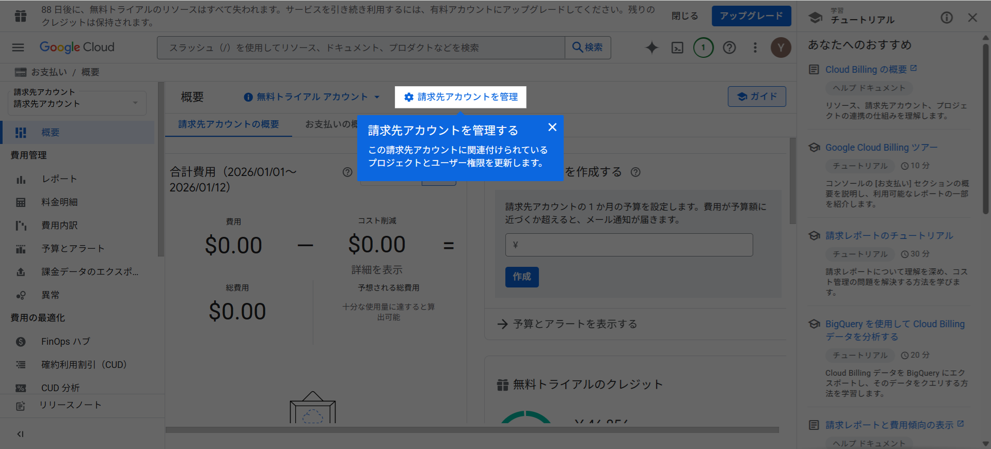The width and height of the screenshot is (991, 449).
Task: Open the notifications badge showing 1
Action: [703, 47]
